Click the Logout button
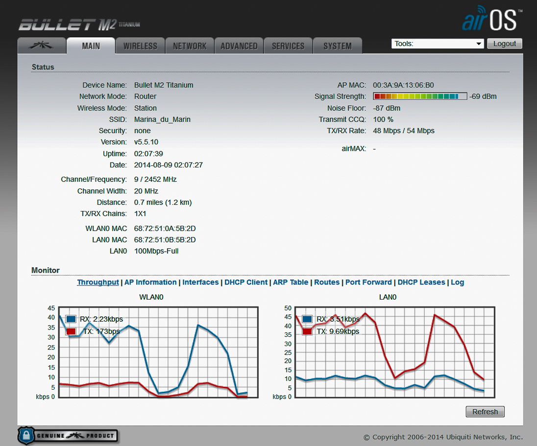The width and height of the screenshot is (537, 446). click(x=505, y=44)
